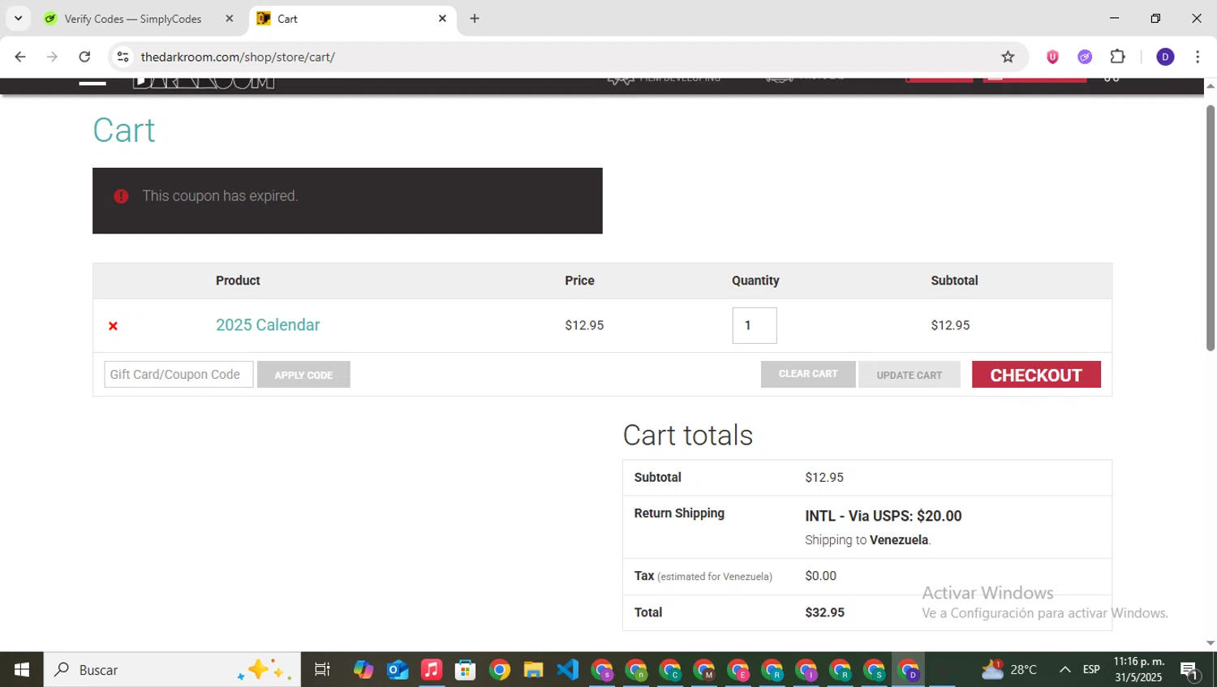The width and height of the screenshot is (1217, 687).
Task: Open the red shield extension icon
Action: click(x=1052, y=57)
